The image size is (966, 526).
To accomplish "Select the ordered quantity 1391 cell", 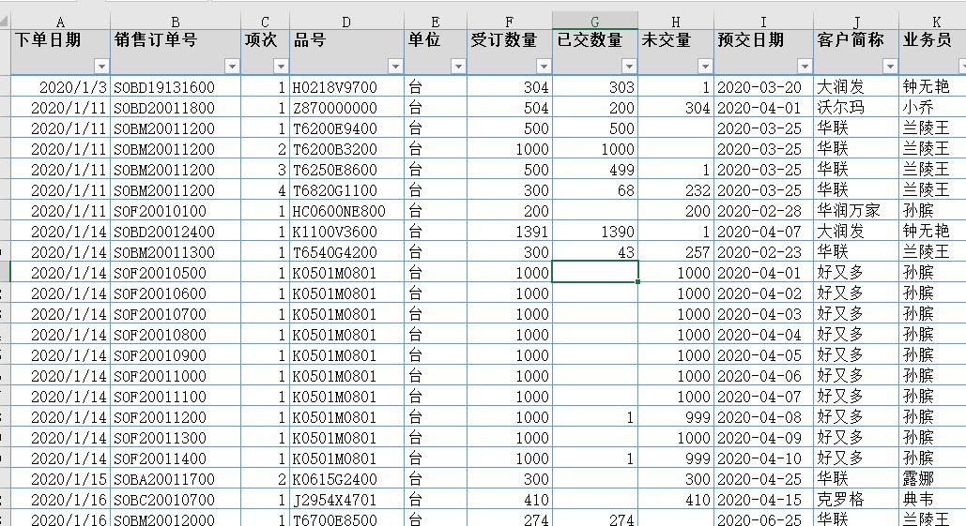I will click(x=510, y=232).
